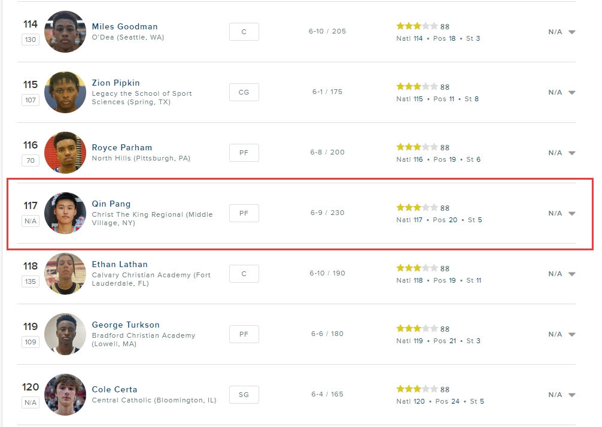Image resolution: width=602 pixels, height=427 pixels.
Task: Open the N/A dropdown in Cole Certa's row
Action: (571, 395)
